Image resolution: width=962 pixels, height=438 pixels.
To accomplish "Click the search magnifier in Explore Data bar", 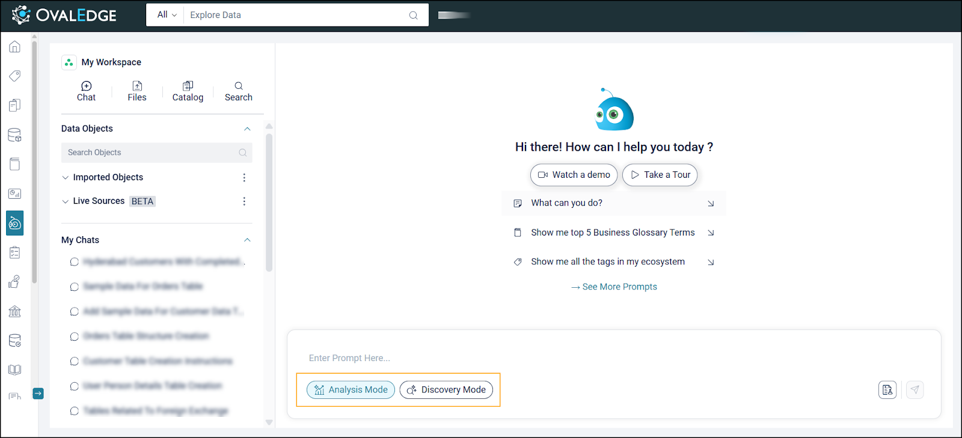I will tap(413, 16).
